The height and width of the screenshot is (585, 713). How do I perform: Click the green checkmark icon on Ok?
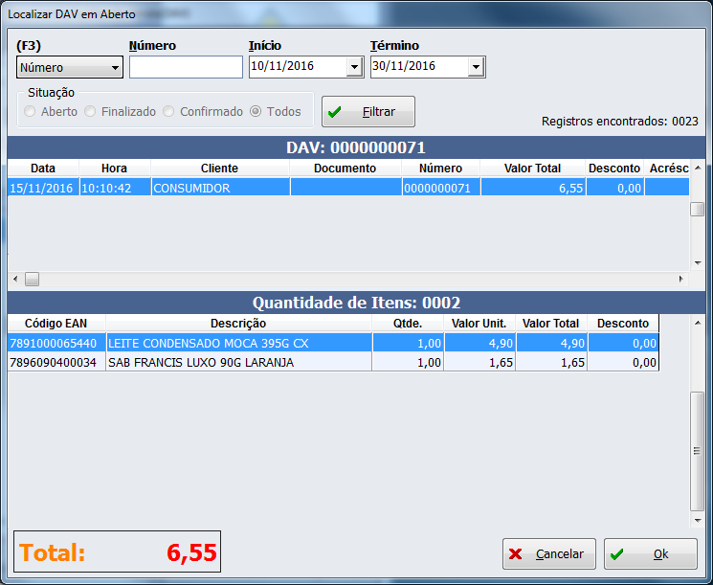(617, 554)
